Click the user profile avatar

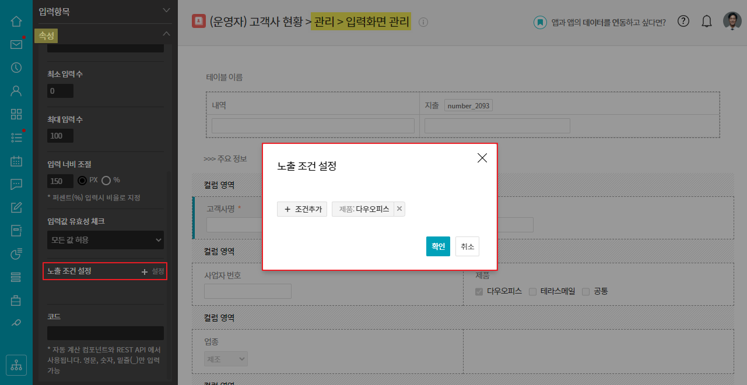tap(732, 22)
